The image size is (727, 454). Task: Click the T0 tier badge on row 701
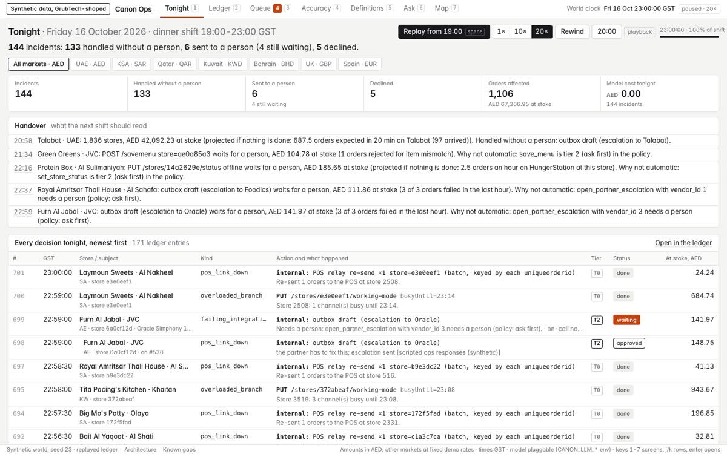597,273
